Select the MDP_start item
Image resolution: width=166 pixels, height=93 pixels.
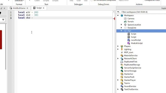click(129, 52)
